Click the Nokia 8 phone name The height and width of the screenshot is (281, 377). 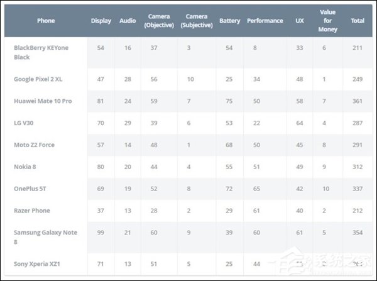point(25,167)
